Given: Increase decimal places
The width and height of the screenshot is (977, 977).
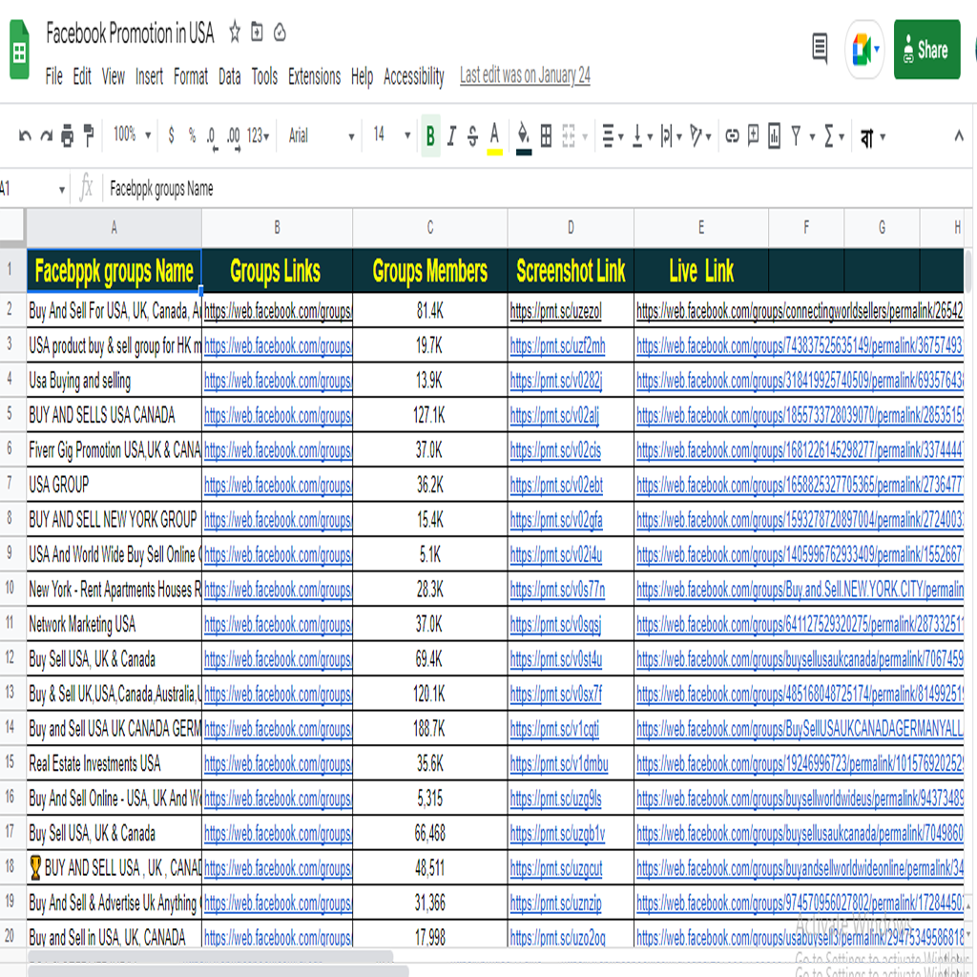Looking at the screenshot, I should coord(234,137).
